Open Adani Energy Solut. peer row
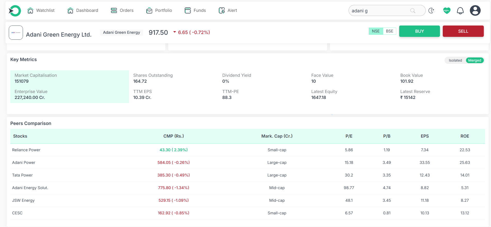The image size is (491, 227). click(248, 188)
